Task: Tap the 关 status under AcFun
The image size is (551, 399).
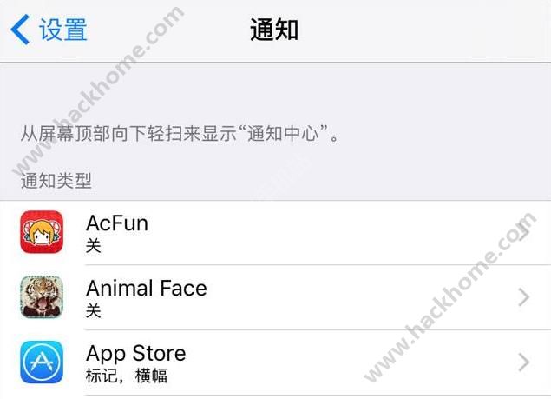Action: [x=93, y=246]
